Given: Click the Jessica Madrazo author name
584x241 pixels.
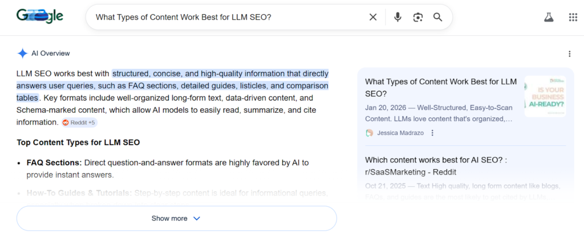Looking at the screenshot, I should tap(400, 133).
